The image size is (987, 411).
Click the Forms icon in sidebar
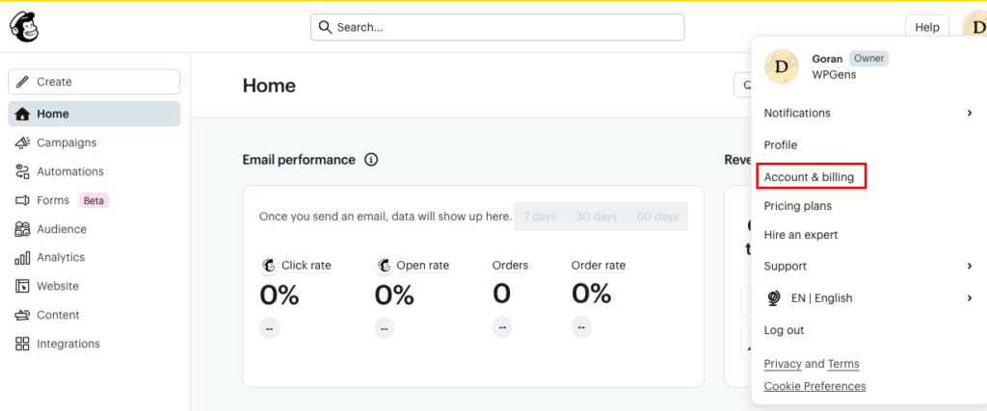pyautogui.click(x=23, y=200)
